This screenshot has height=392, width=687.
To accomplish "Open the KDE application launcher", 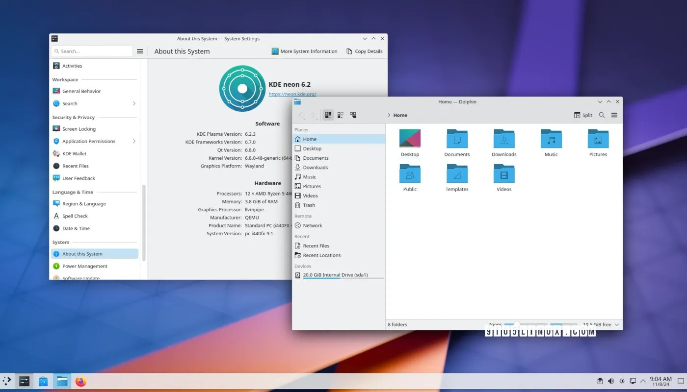I will 6,381.
